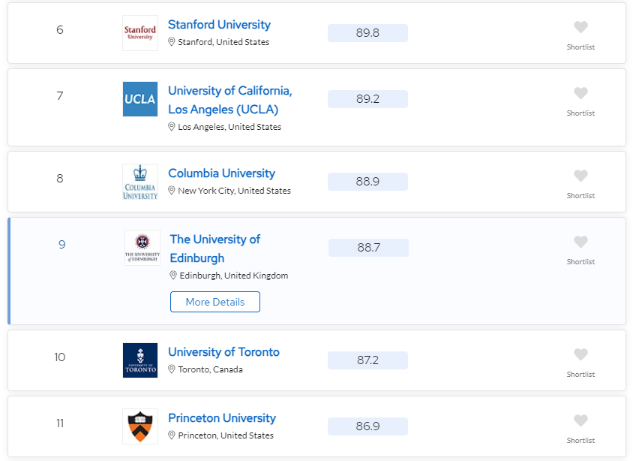
Task: Click Columbia University crown logo
Action: point(140,182)
